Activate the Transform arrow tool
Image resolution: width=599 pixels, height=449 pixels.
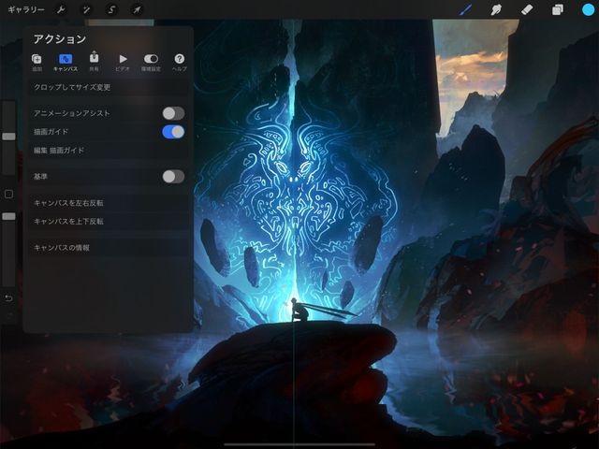click(x=137, y=9)
